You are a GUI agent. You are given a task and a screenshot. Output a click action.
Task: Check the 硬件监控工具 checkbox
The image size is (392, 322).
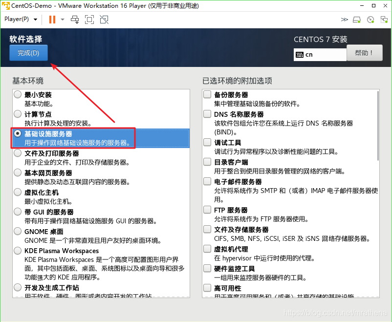207,268
